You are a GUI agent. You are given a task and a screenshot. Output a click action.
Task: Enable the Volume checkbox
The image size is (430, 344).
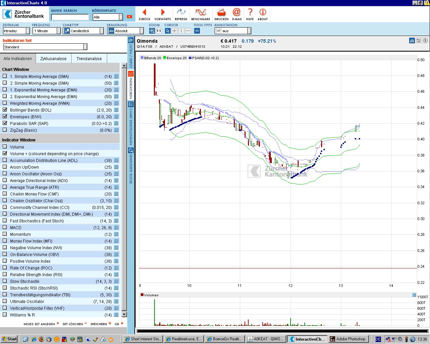5,147
